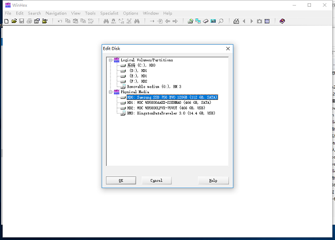Click the New file toolbar icon
This screenshot has width=335, height=240.
point(7,21)
